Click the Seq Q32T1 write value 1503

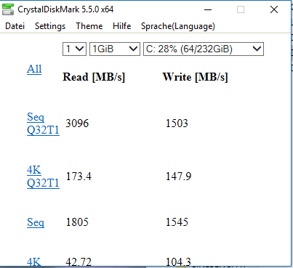[177, 123]
